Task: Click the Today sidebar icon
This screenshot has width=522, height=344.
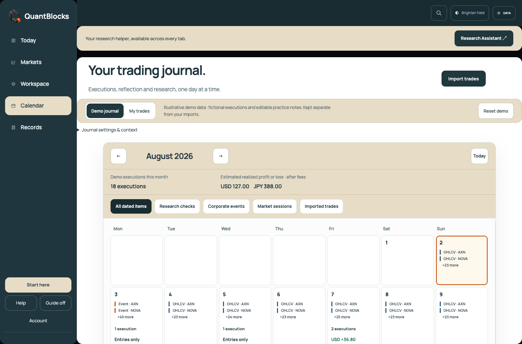Action: [13, 41]
